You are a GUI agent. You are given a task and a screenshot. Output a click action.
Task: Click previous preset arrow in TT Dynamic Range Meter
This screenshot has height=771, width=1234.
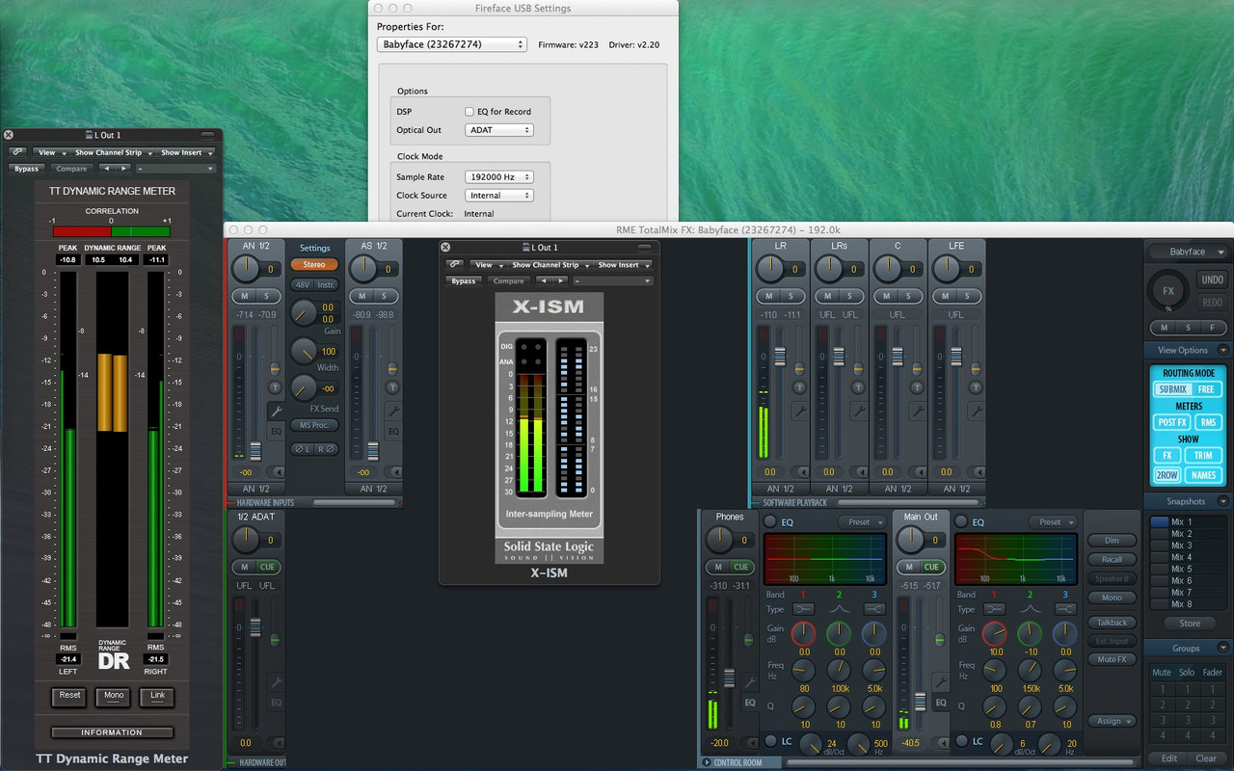click(x=107, y=169)
